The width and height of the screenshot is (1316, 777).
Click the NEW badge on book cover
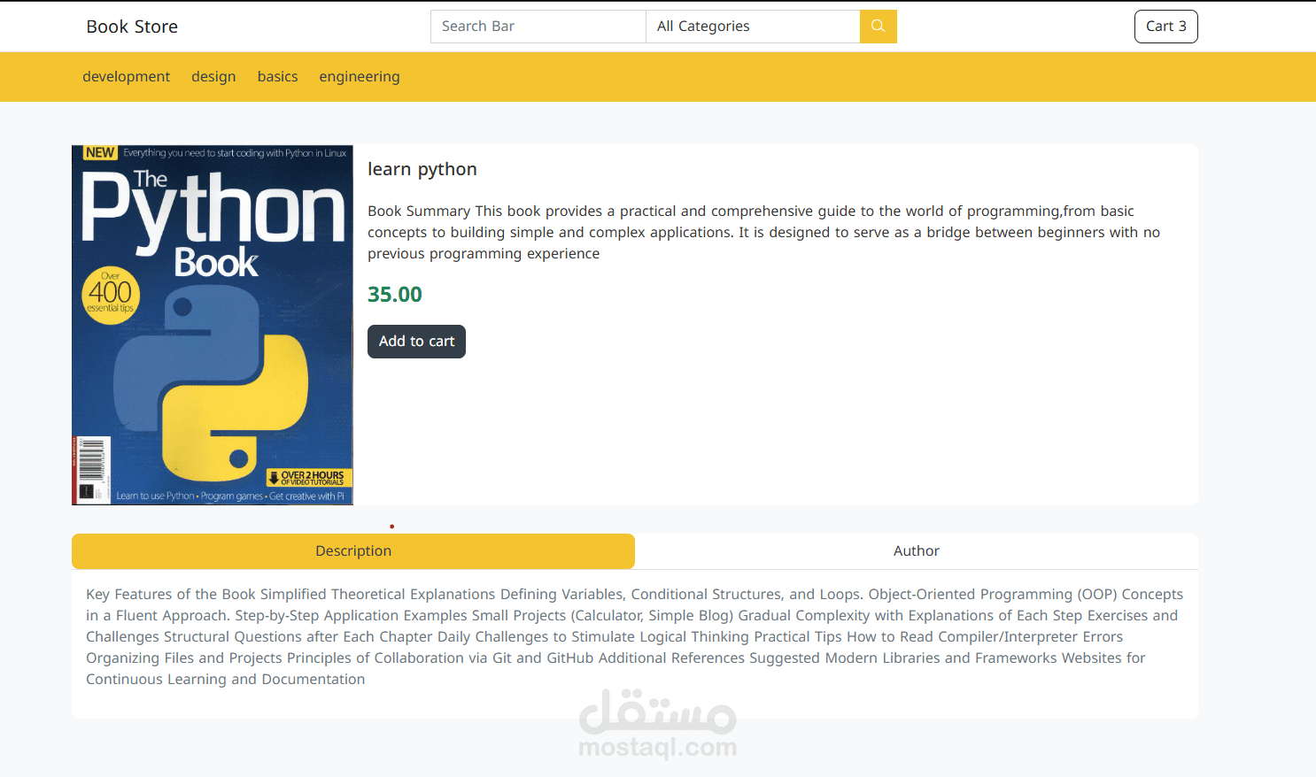99,153
